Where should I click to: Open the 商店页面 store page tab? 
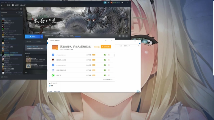(x=29, y=41)
